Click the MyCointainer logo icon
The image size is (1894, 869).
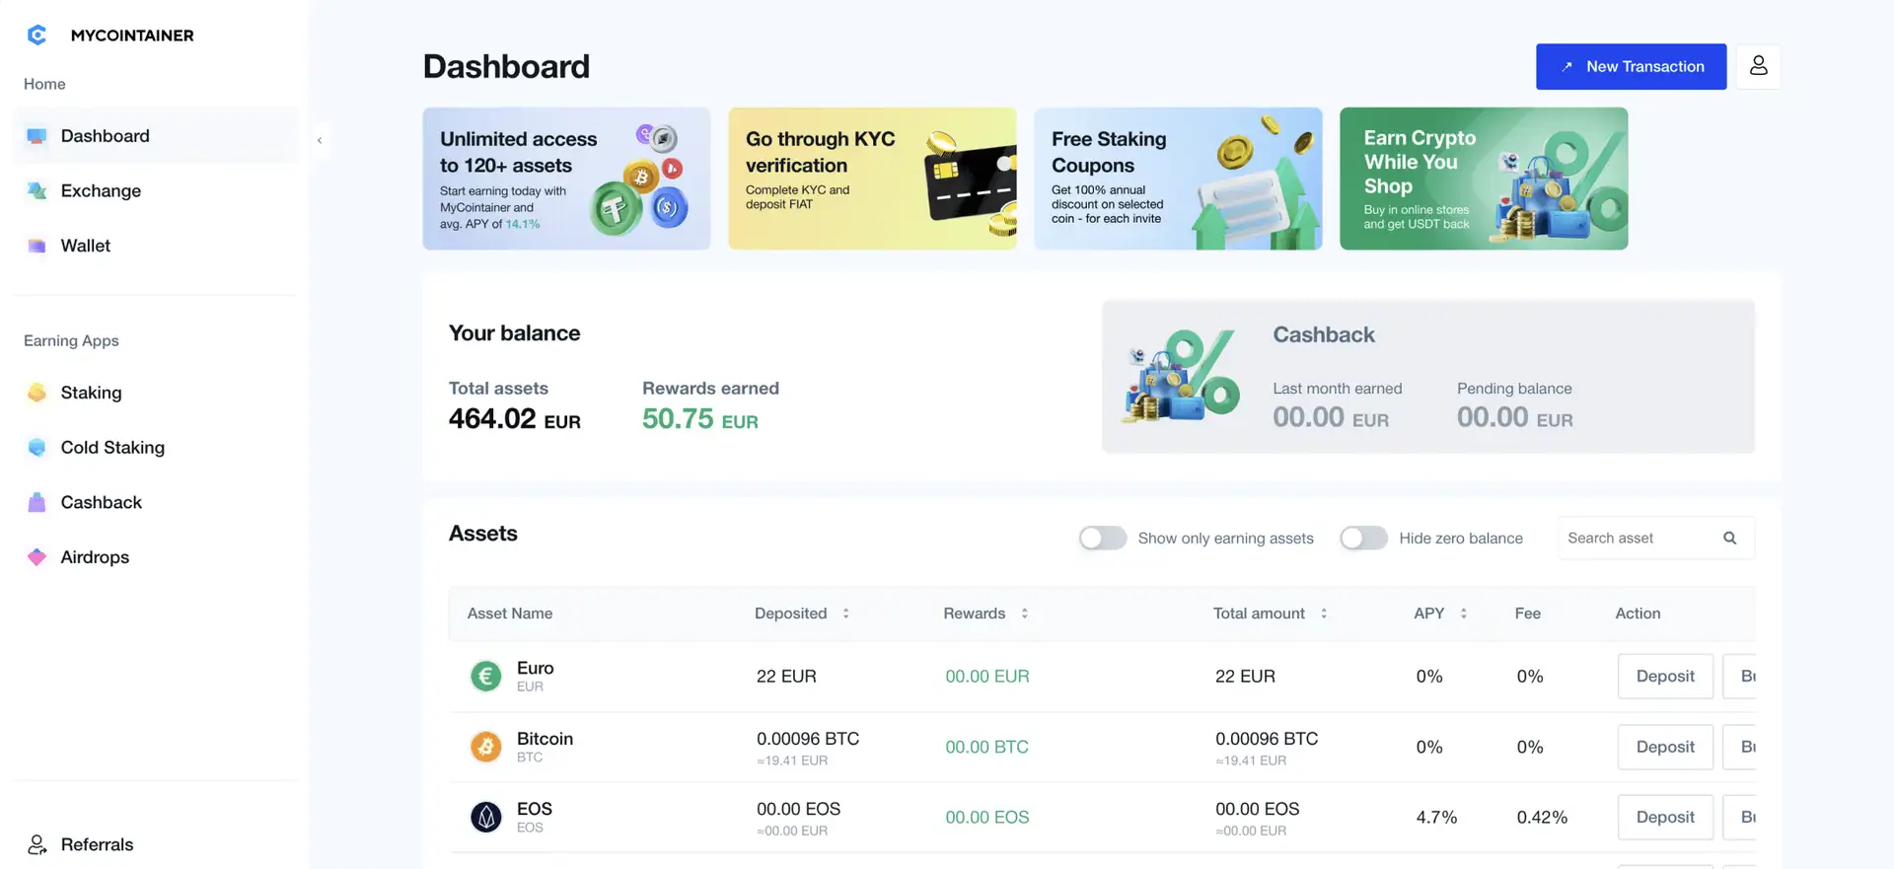point(36,36)
